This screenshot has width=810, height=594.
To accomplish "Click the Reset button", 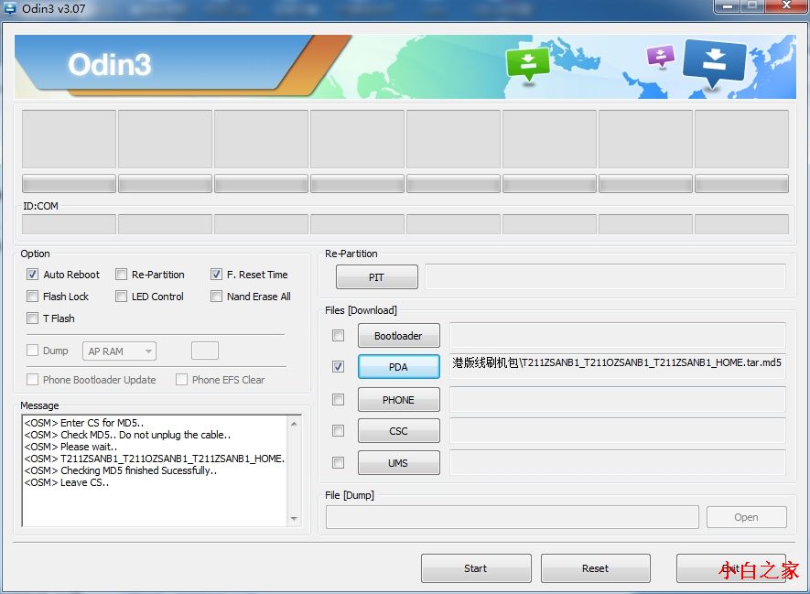I will click(595, 568).
